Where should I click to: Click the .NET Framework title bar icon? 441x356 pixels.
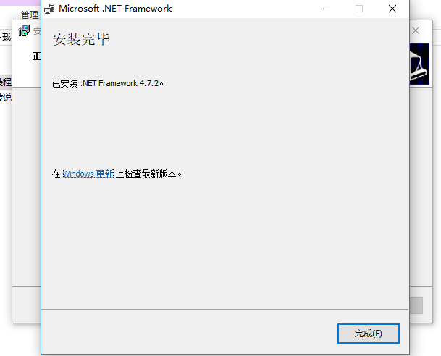49,9
